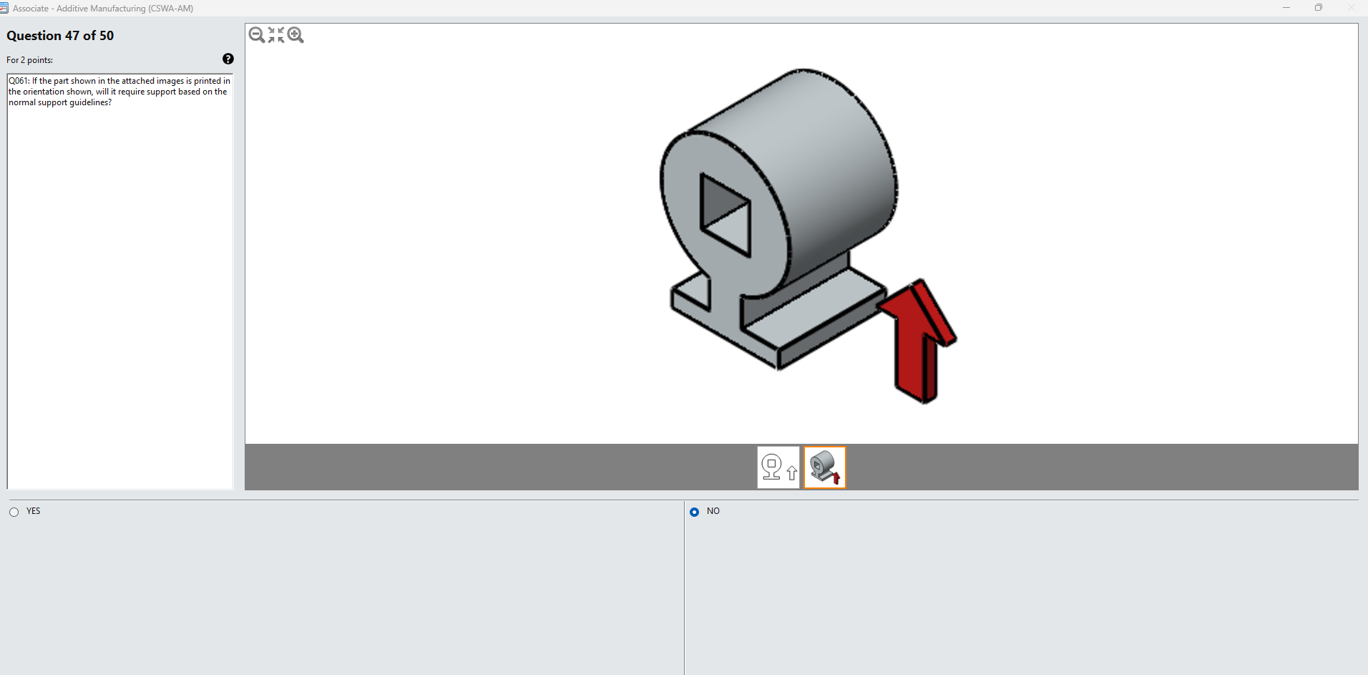Viewport: 1368px width, 675px height.
Task: Select the Zoom In magnifier tool
Action: 295,34
